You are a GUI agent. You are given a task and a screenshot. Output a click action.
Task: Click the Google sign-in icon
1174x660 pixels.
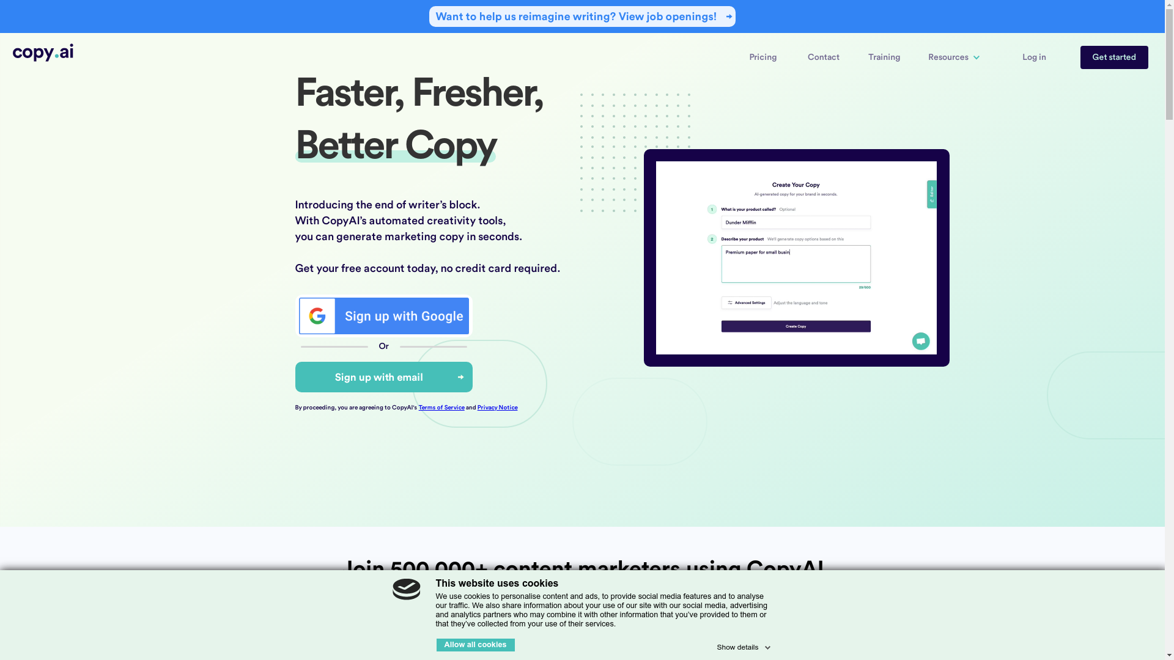[x=317, y=316]
